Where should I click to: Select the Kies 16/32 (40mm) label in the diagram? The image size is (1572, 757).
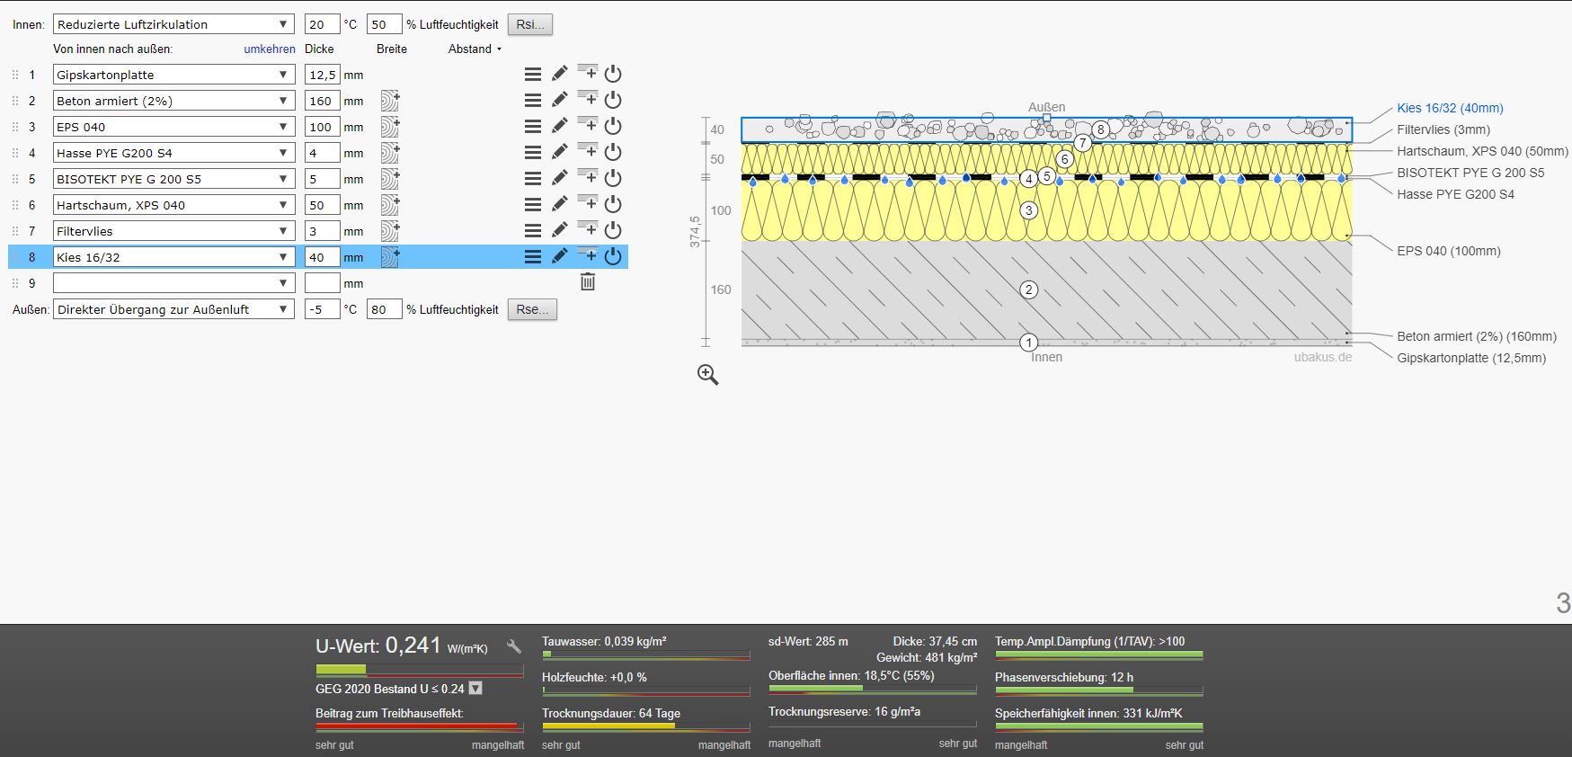tap(1449, 108)
